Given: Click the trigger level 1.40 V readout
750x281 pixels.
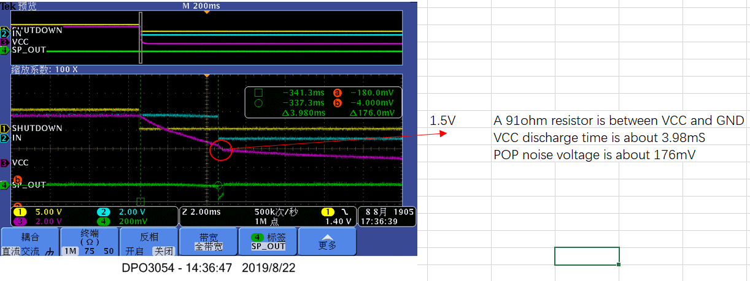Looking at the screenshot, I should pos(339,221).
